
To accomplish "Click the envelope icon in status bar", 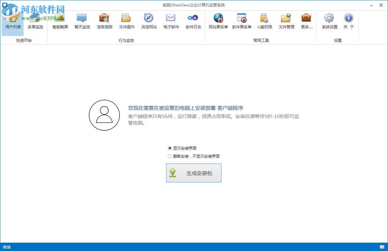I will [x=381, y=246].
